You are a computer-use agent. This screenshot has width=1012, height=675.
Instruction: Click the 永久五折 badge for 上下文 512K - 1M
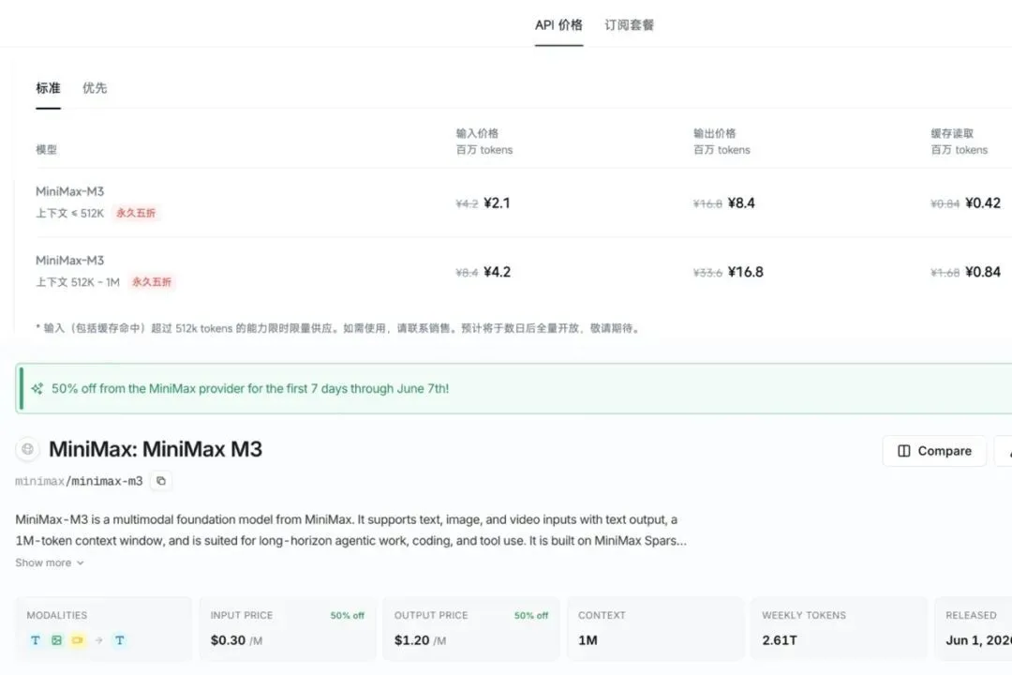pos(152,282)
